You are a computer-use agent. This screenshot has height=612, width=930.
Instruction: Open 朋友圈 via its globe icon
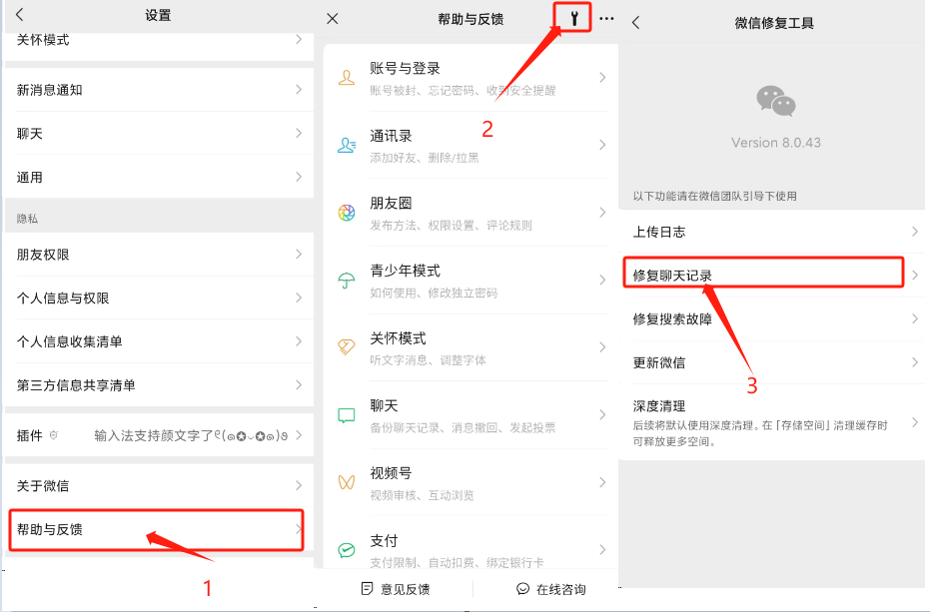point(345,212)
